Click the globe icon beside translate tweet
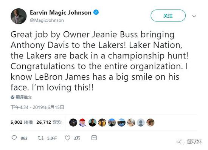 pyautogui.click(x=12, y=97)
